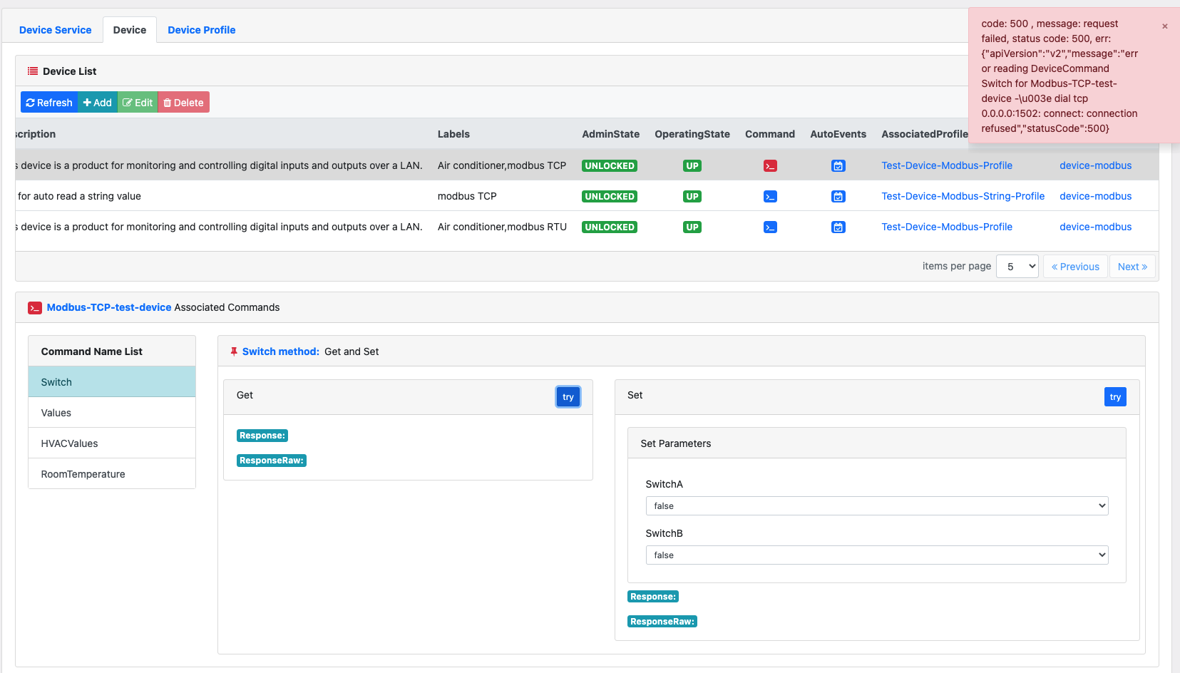The width and height of the screenshot is (1180, 673).
Task: Go to the Next page of devices
Action: (1132, 266)
